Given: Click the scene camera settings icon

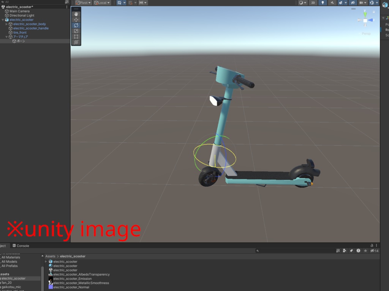Looking at the screenshot, I should [361, 3].
